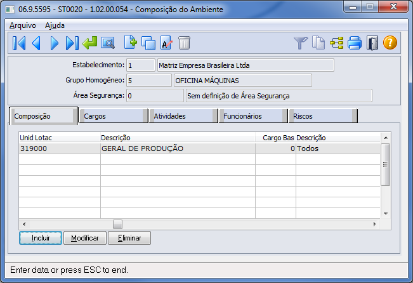
Task: Switch to the Funcionários tab
Action: (x=253, y=116)
